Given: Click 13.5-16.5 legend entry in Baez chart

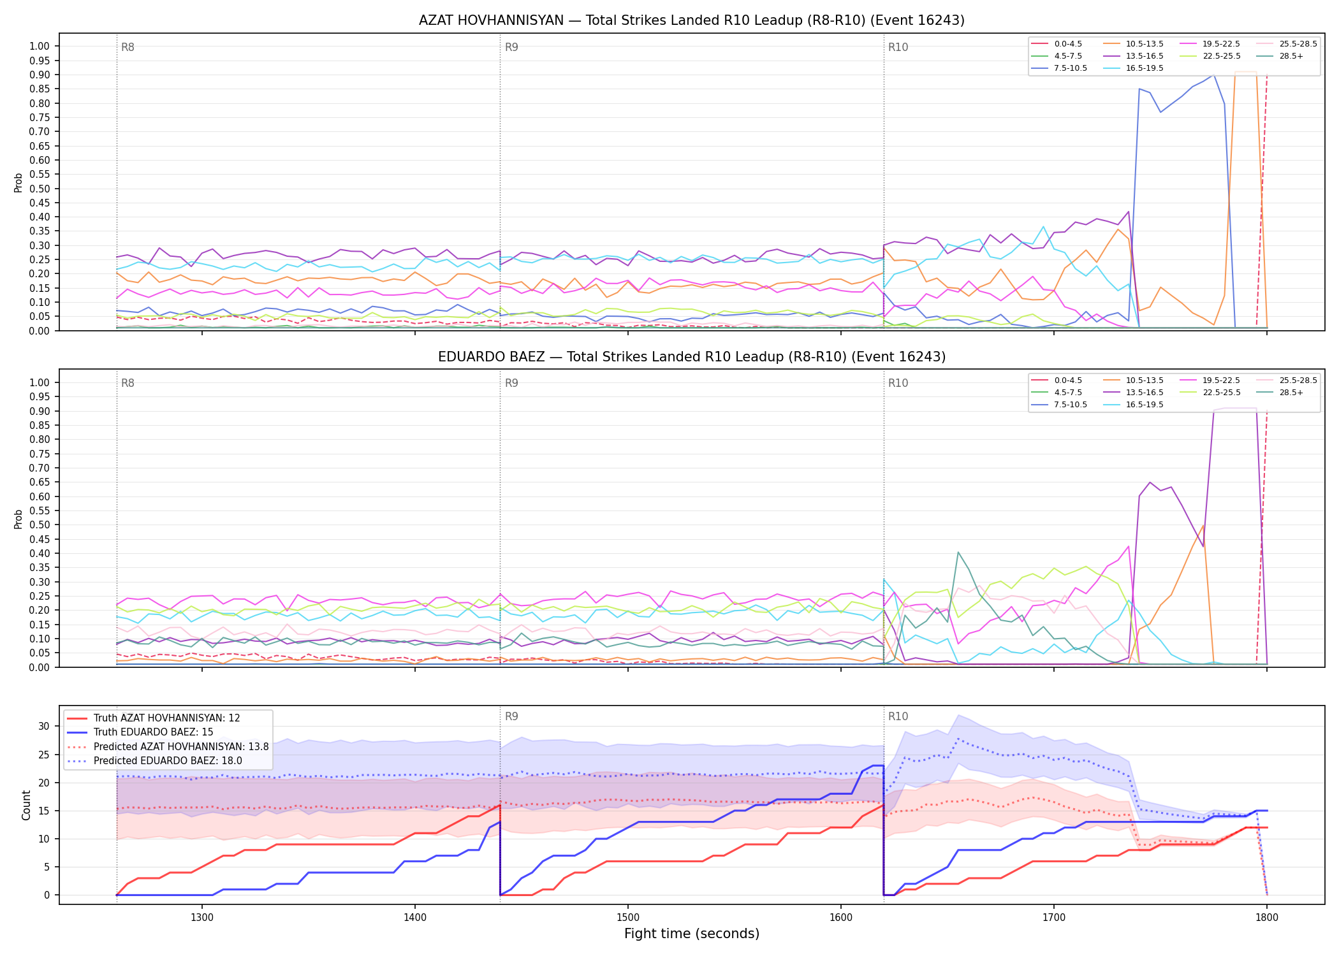Looking at the screenshot, I should point(1133,393).
